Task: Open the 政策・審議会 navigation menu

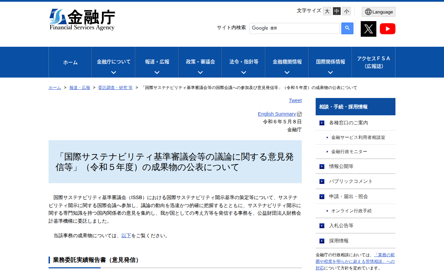Action: (x=200, y=62)
